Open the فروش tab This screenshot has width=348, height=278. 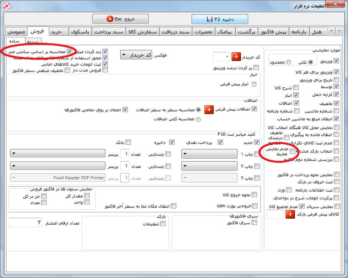38,31
